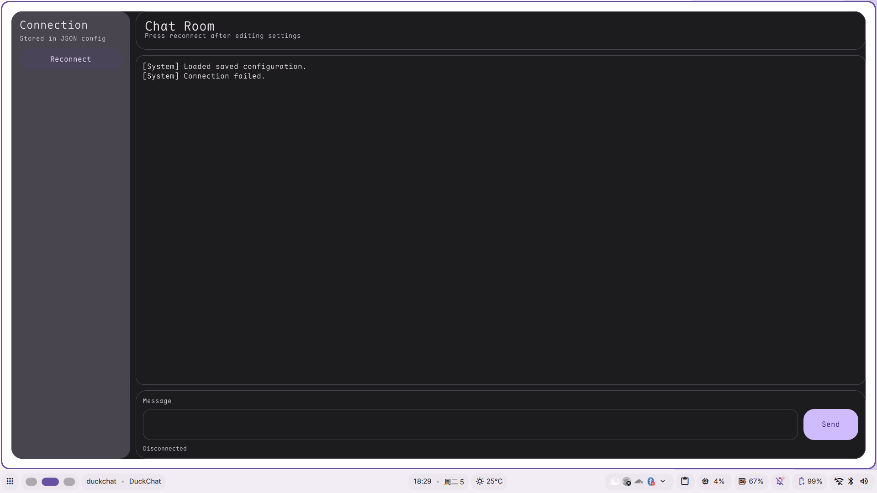Click the 'Loaded saved configuration.' line
The image size is (877, 493).
coord(224,67)
